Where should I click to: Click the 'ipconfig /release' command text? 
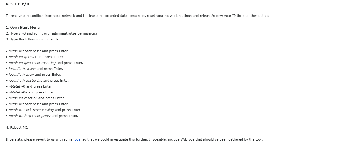click(22, 69)
